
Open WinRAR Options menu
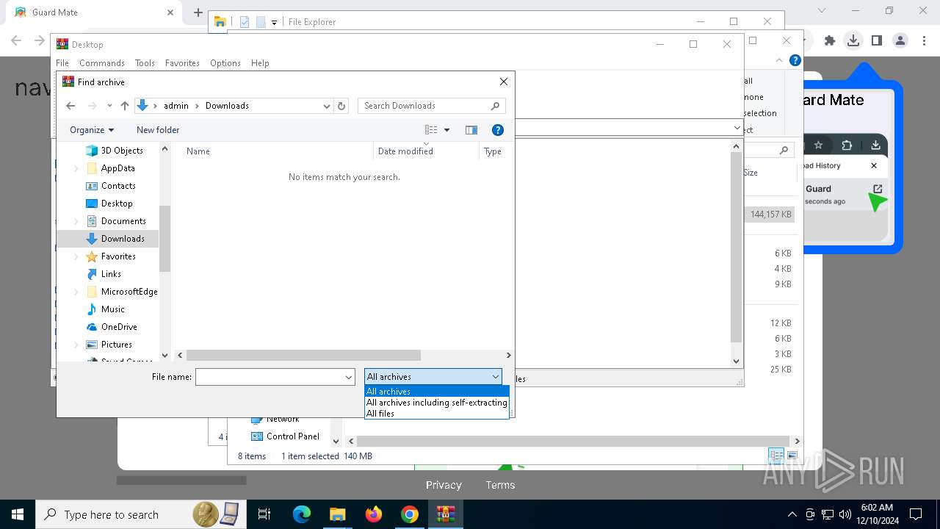click(x=225, y=63)
